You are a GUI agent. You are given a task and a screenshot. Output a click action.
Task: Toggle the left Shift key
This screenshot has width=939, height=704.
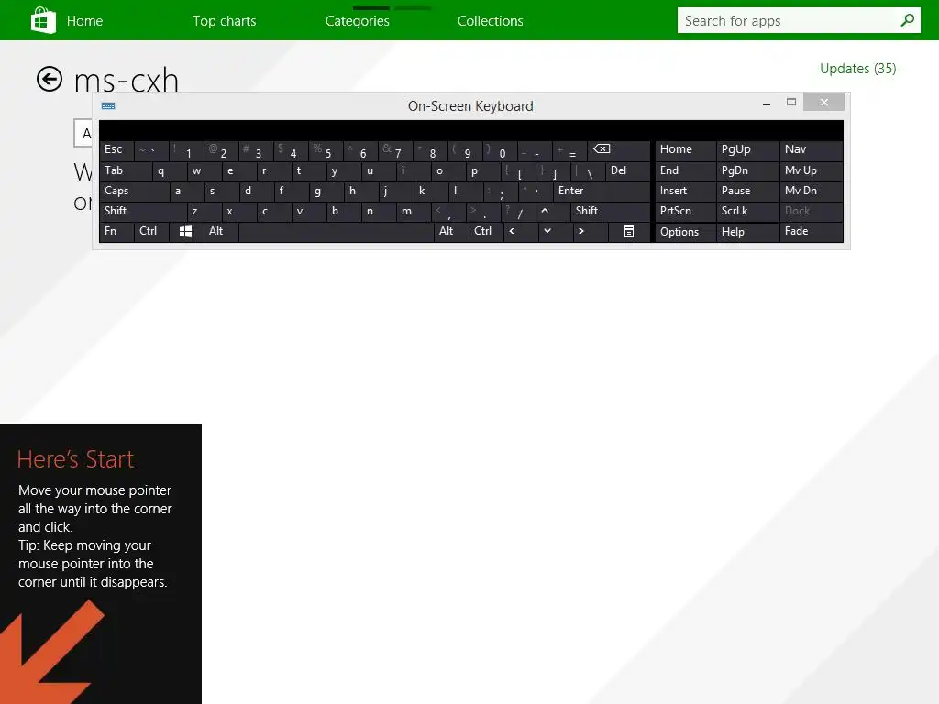tap(143, 212)
